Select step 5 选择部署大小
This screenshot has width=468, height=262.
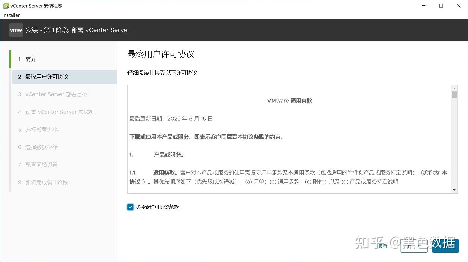point(41,130)
